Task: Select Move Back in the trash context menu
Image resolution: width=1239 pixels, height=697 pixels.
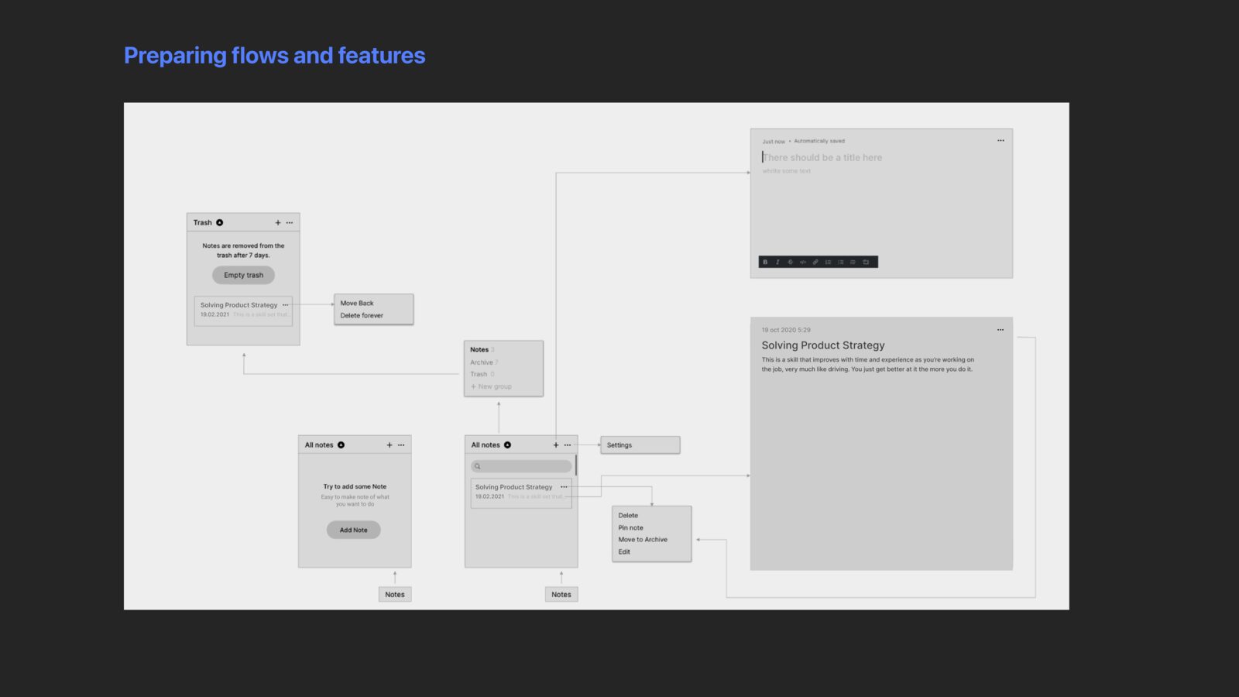Action: [x=357, y=303]
